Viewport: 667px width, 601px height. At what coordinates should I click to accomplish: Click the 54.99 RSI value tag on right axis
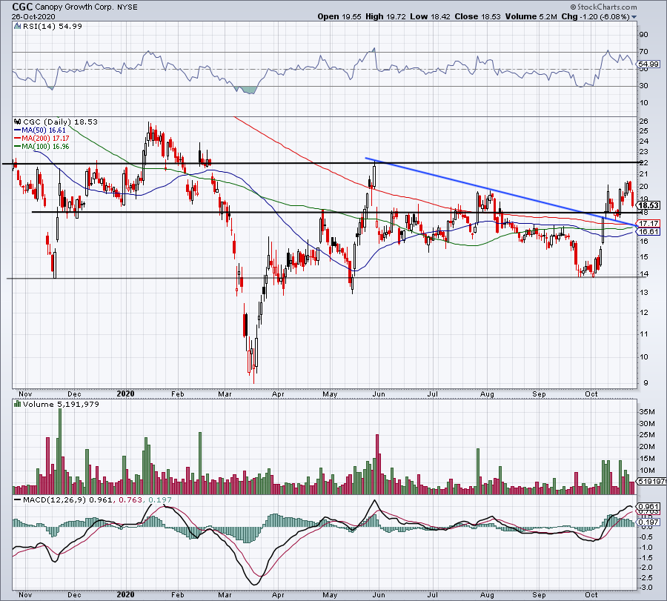point(648,64)
